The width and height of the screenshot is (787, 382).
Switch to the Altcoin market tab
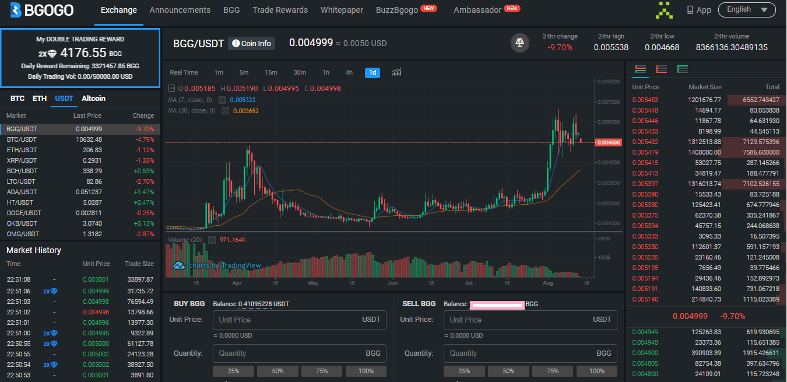pyautogui.click(x=93, y=98)
